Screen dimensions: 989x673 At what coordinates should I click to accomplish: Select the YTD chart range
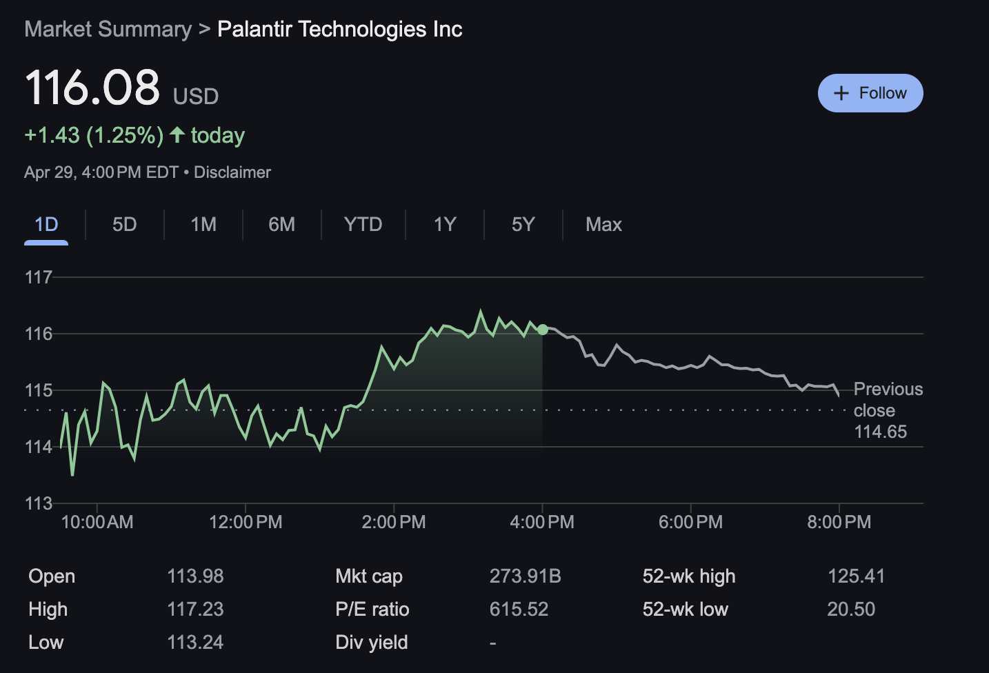coord(363,225)
